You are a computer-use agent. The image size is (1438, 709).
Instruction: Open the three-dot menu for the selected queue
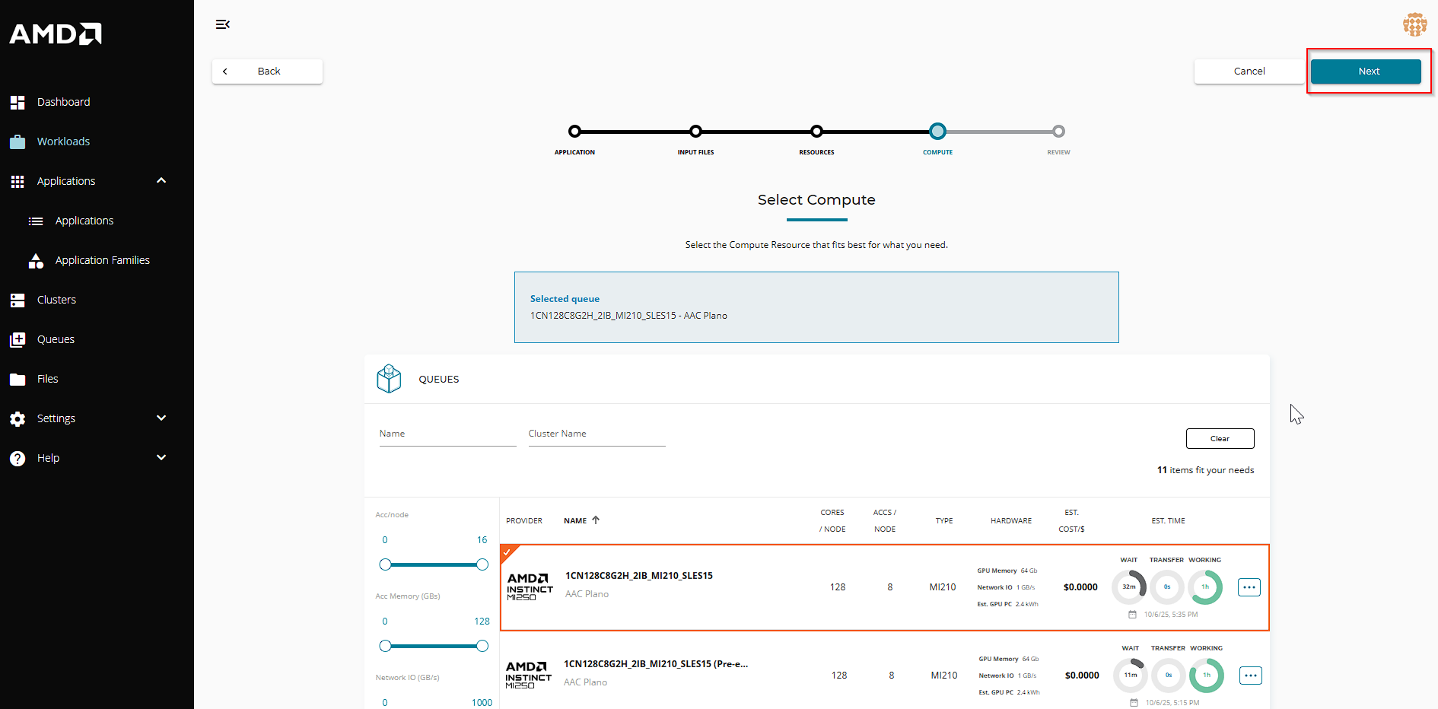(1249, 587)
